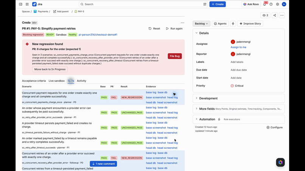305x171 pixels.
Task: Open the Rovo chat floating button
Action: tap(280, 162)
